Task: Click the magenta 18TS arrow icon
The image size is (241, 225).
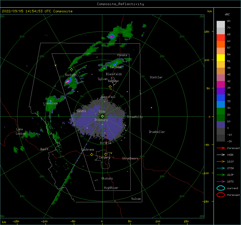Action: click(221, 182)
